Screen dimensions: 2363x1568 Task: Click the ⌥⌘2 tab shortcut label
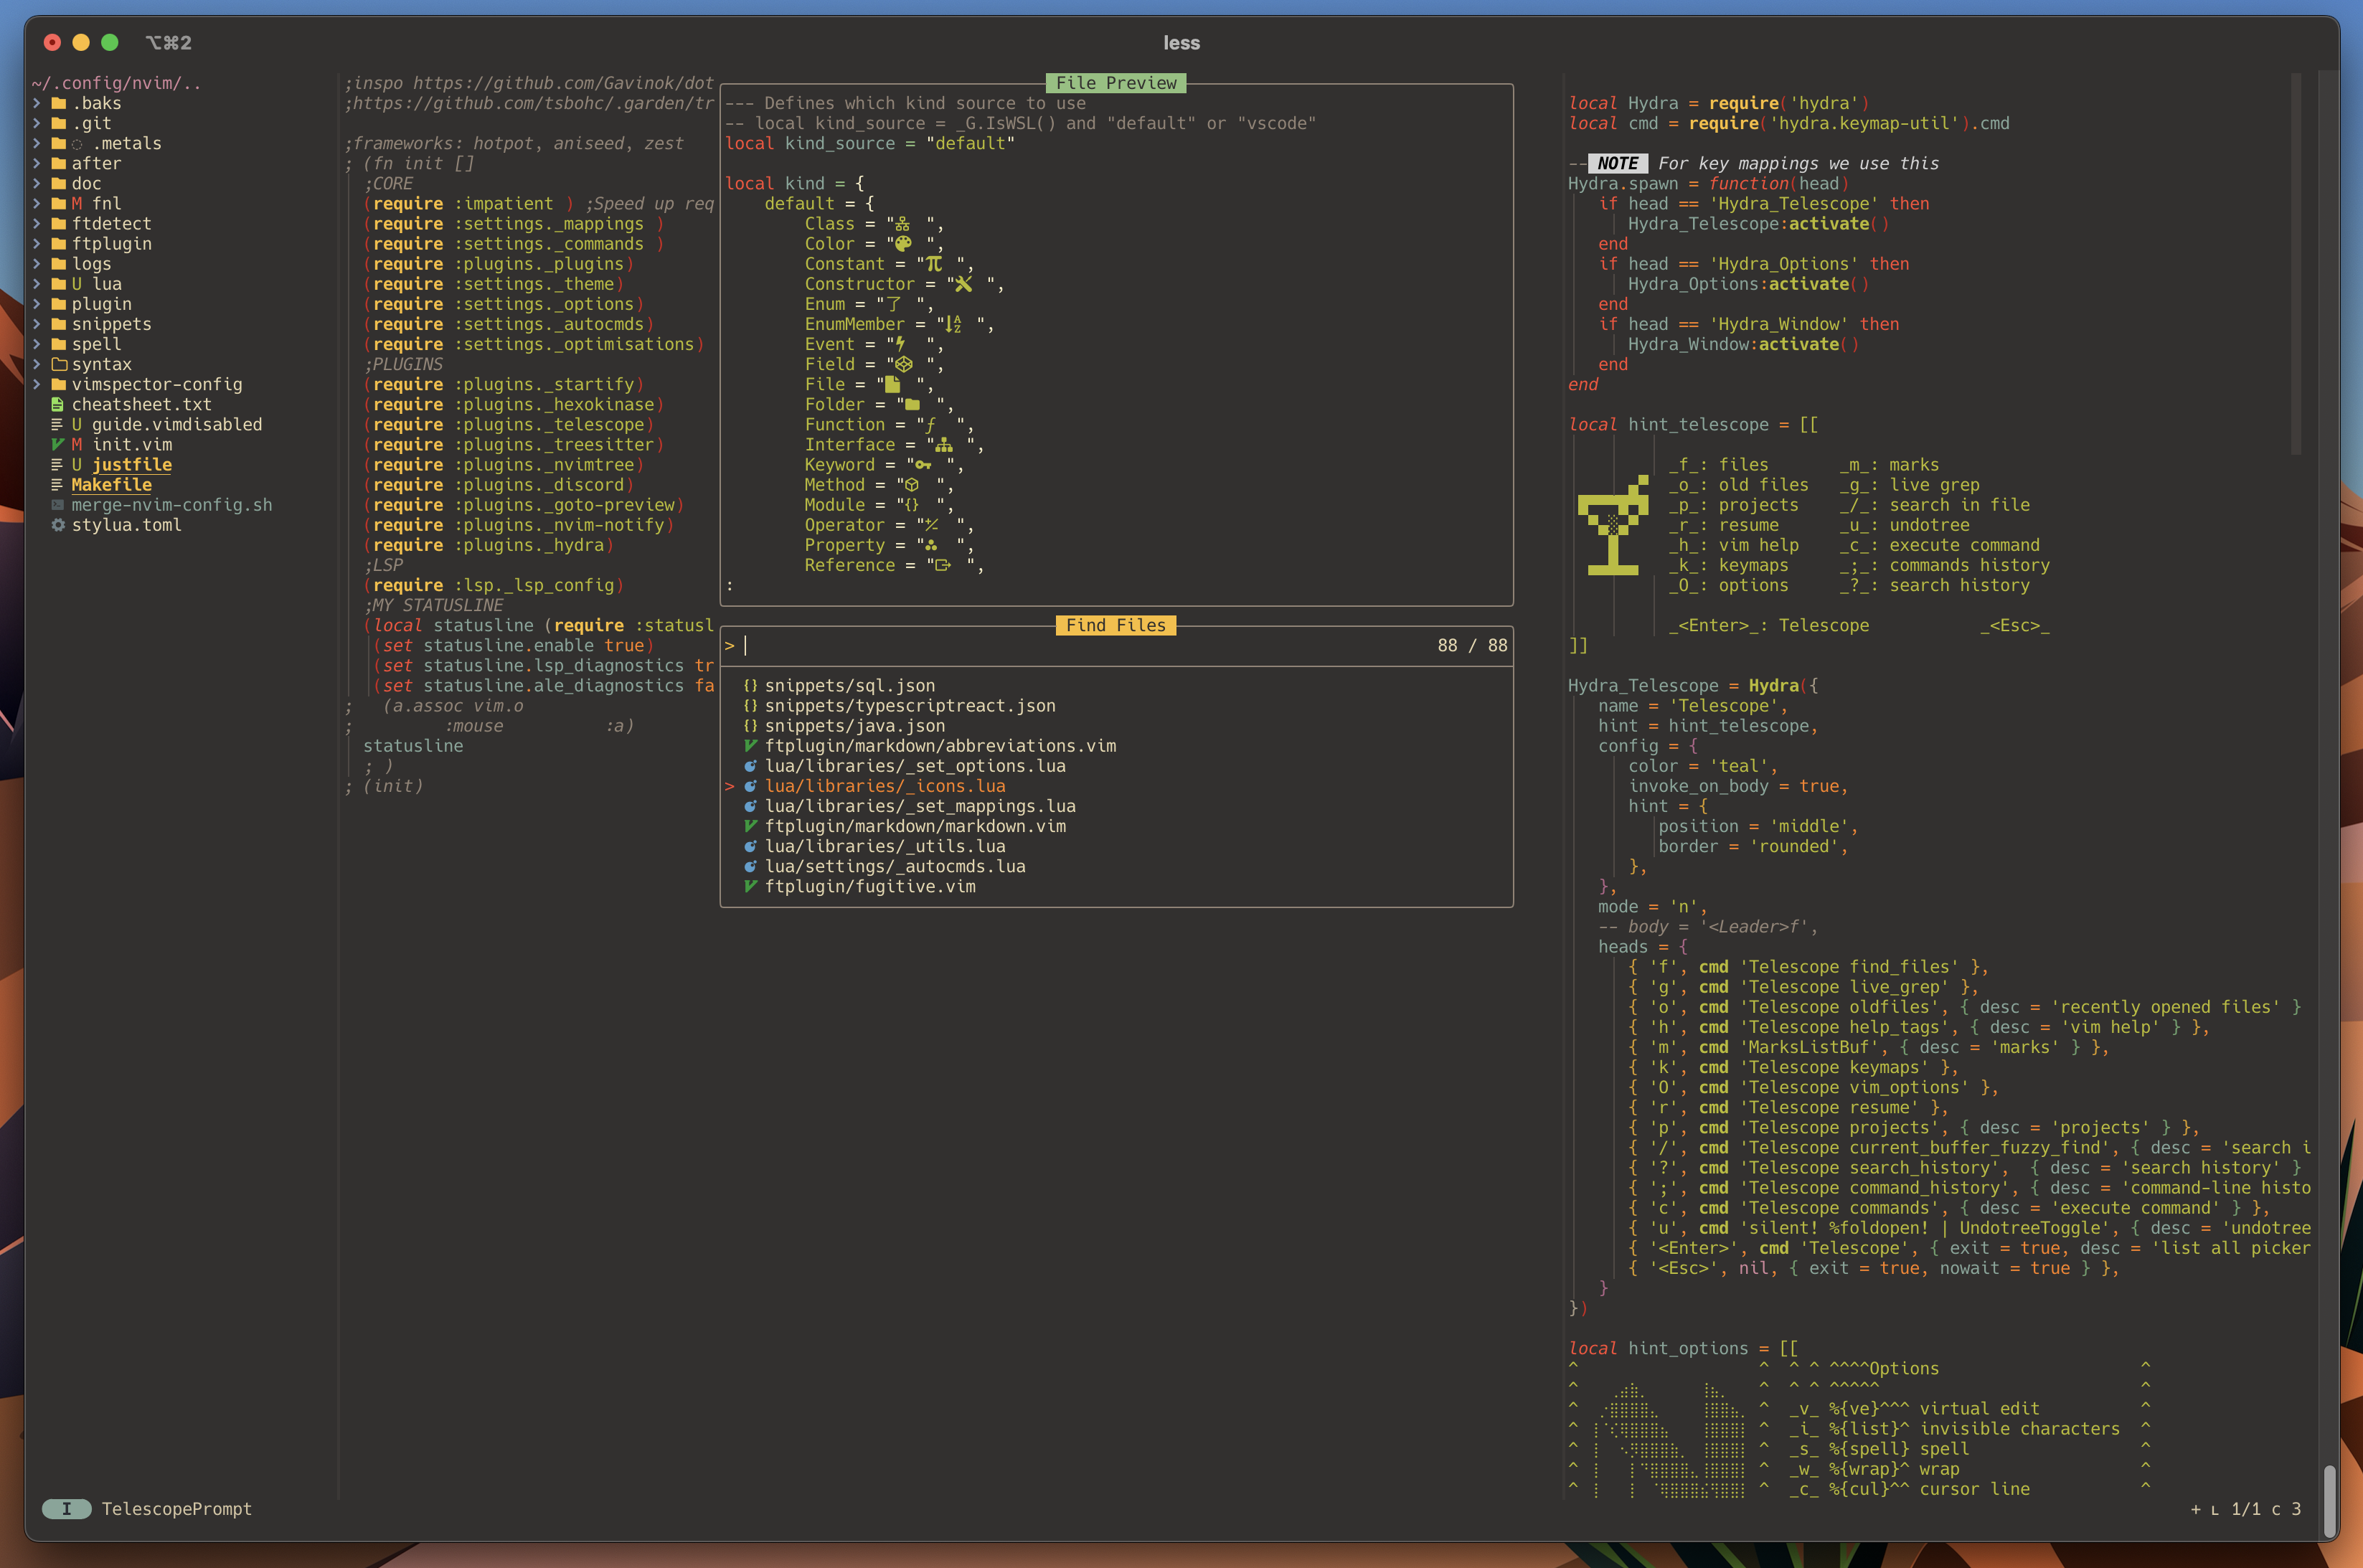coord(168,43)
